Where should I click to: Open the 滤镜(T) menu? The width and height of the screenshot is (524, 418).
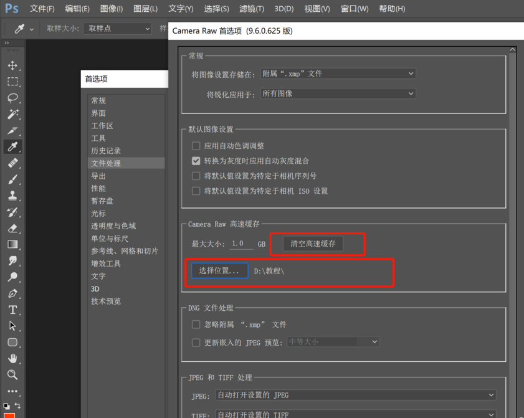[x=251, y=9]
